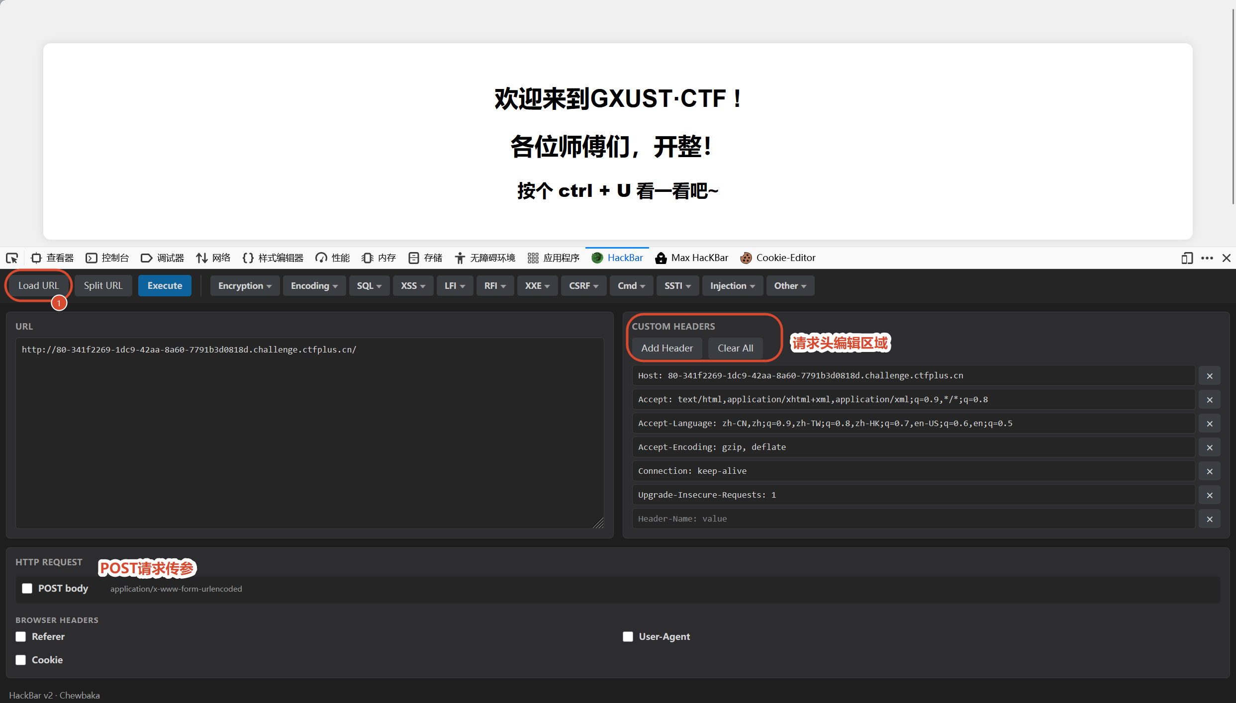Click the HackBar v2 · Chewbaka footer text
This screenshot has width=1236, height=703.
pos(54,695)
